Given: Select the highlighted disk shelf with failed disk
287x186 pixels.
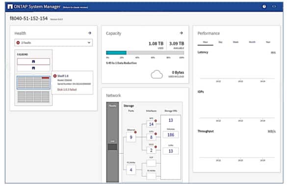Looking at the screenshot, I should point(33,82).
